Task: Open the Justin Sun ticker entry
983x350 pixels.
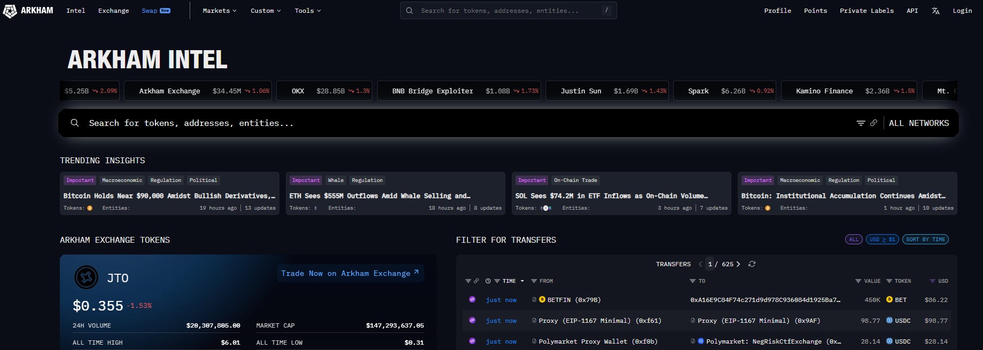Action: 607,91
